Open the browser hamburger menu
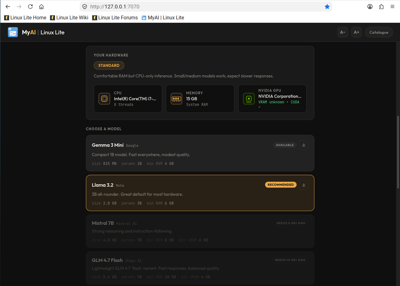 pyautogui.click(x=392, y=7)
